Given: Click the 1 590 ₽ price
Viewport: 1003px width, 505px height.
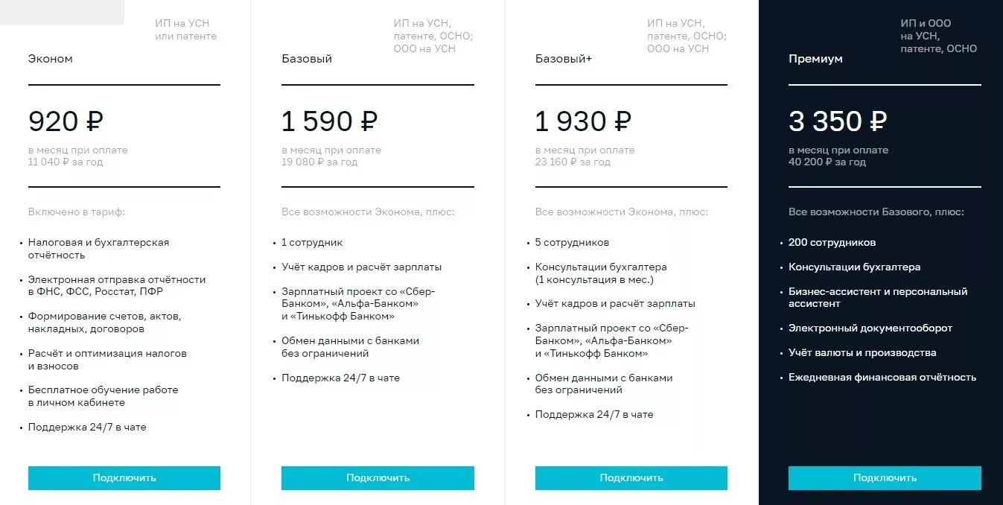Looking at the screenshot, I should (330, 121).
